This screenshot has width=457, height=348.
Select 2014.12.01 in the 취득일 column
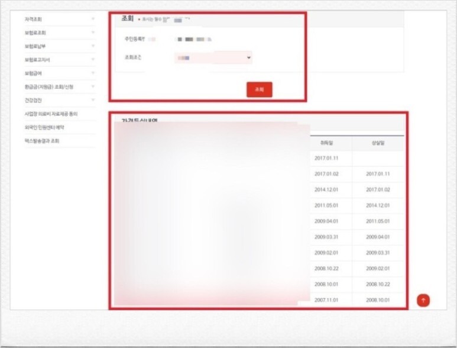[326, 189]
